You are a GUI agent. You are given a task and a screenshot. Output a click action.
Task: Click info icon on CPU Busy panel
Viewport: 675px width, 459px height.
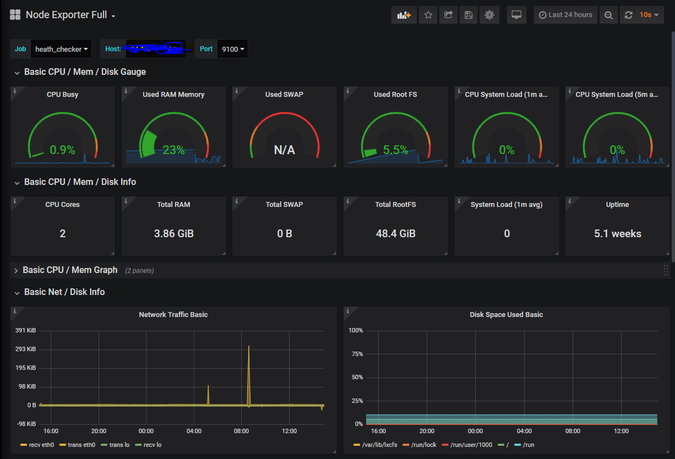(14, 91)
